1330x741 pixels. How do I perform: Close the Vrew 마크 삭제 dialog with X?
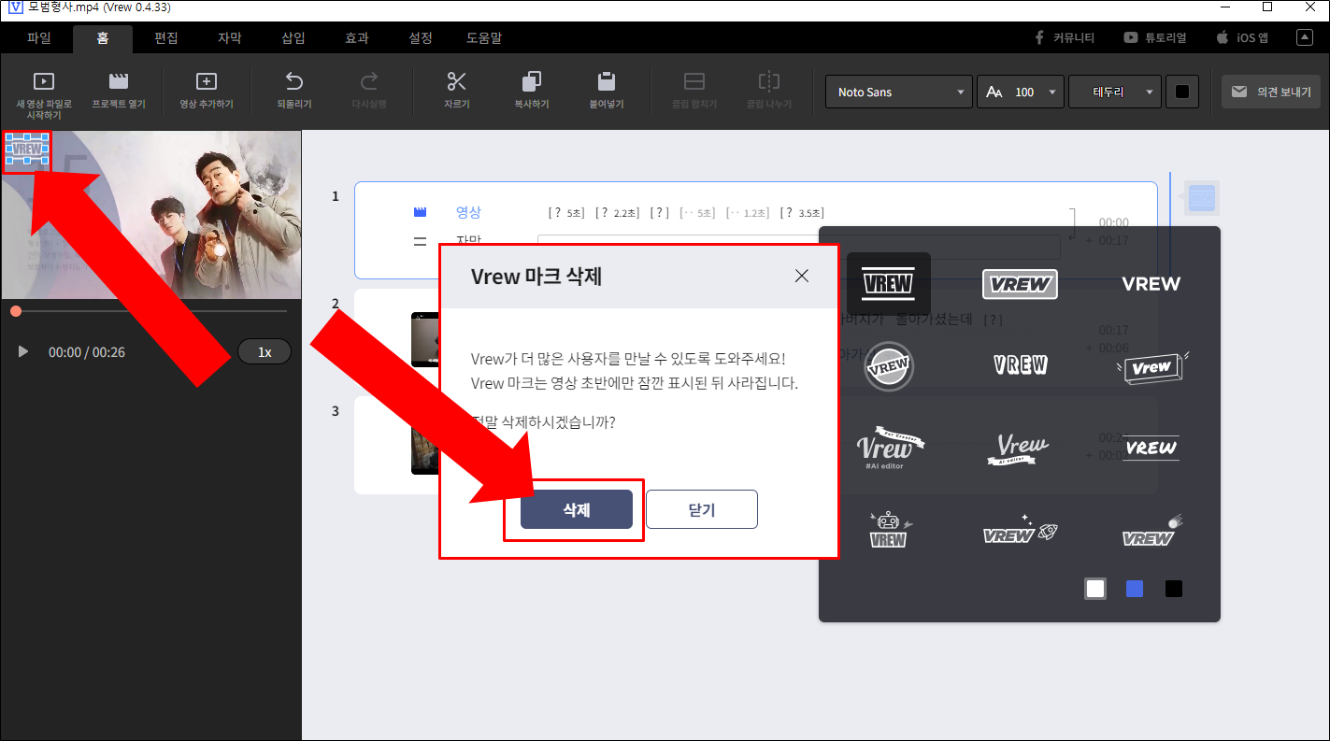point(801,276)
